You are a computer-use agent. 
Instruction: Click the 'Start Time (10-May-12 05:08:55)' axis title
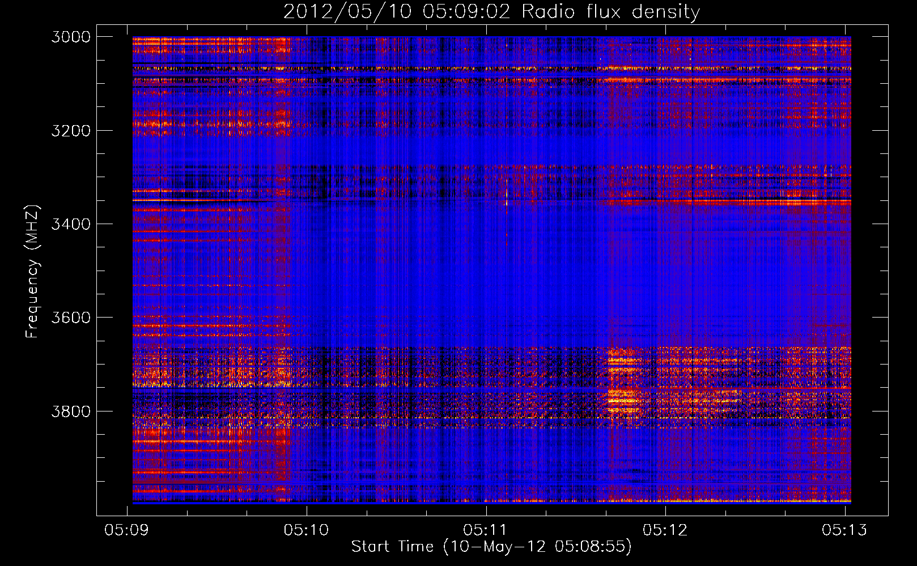491,547
